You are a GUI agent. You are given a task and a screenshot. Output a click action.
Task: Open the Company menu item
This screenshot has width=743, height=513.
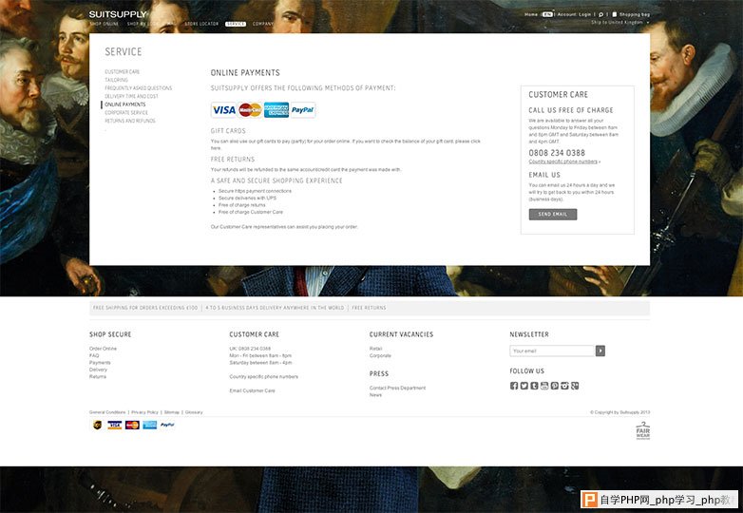[262, 24]
